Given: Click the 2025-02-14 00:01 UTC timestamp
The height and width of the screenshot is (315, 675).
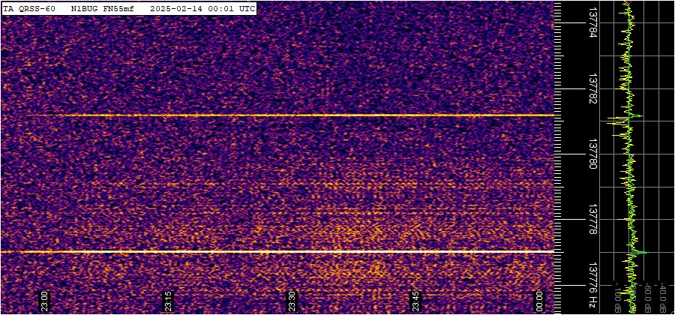Looking at the screenshot, I should tap(202, 8).
